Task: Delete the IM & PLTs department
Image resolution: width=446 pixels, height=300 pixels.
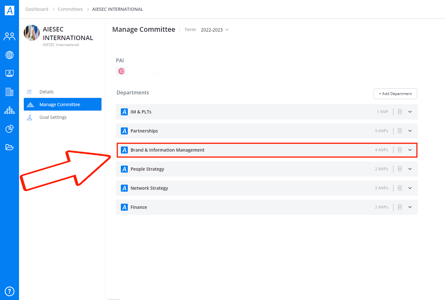Action: click(400, 112)
